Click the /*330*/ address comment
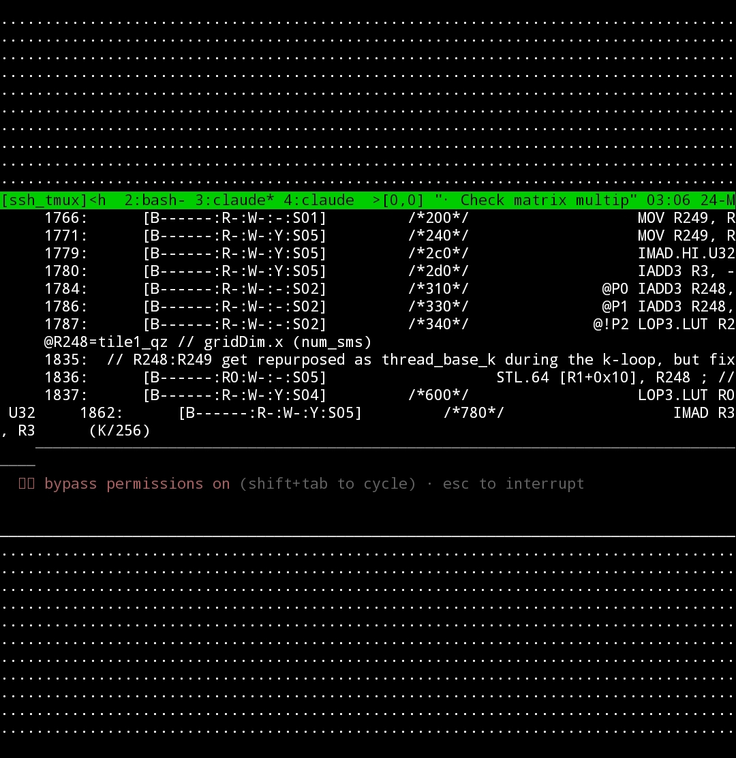 click(438, 307)
